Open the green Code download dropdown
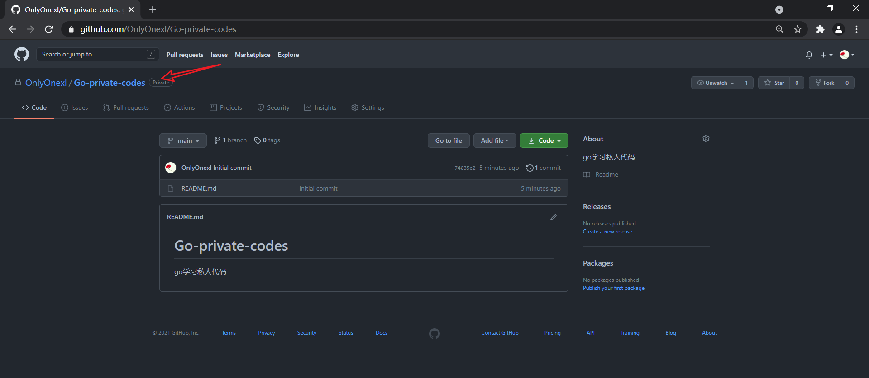869x378 pixels. [x=544, y=140]
